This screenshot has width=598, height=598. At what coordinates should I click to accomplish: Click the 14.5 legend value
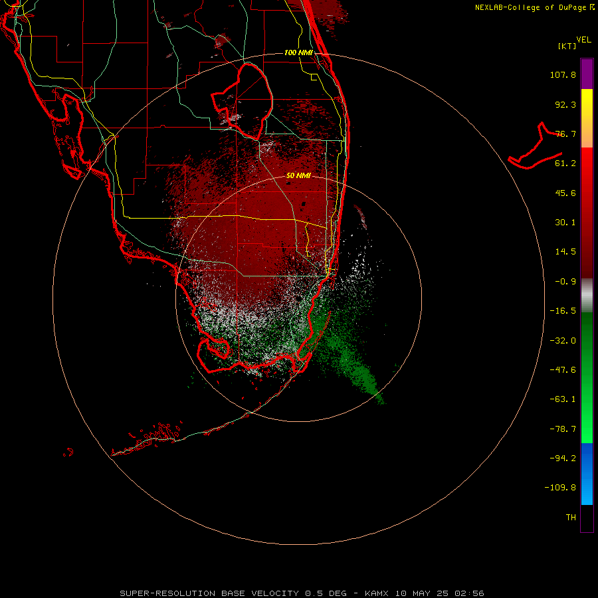coord(565,252)
